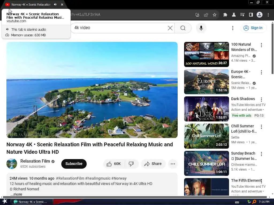
Task: Open the Extensions puzzle icon
Action: click(225, 15)
